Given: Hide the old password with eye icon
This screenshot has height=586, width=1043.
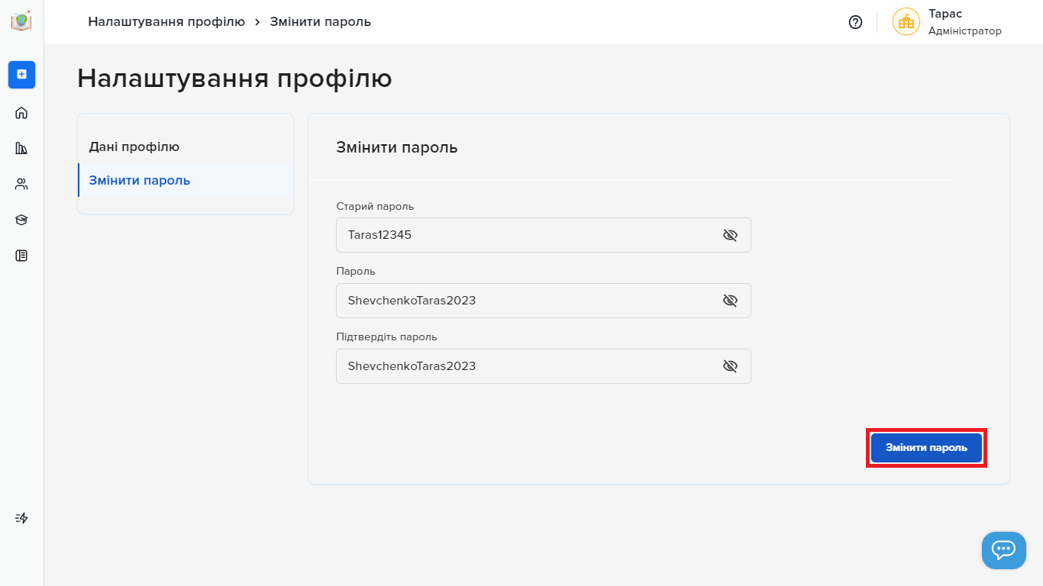Looking at the screenshot, I should [730, 235].
